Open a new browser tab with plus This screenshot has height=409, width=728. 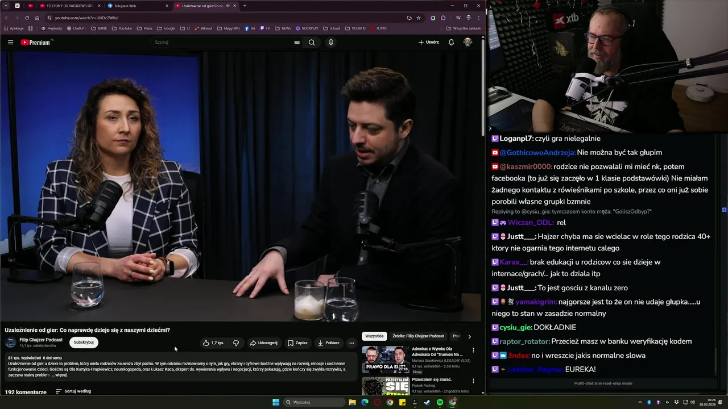point(245,6)
